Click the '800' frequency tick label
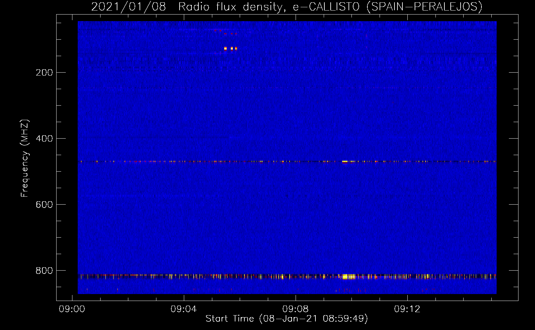Image resolution: width=535 pixels, height=330 pixels. [x=44, y=271]
